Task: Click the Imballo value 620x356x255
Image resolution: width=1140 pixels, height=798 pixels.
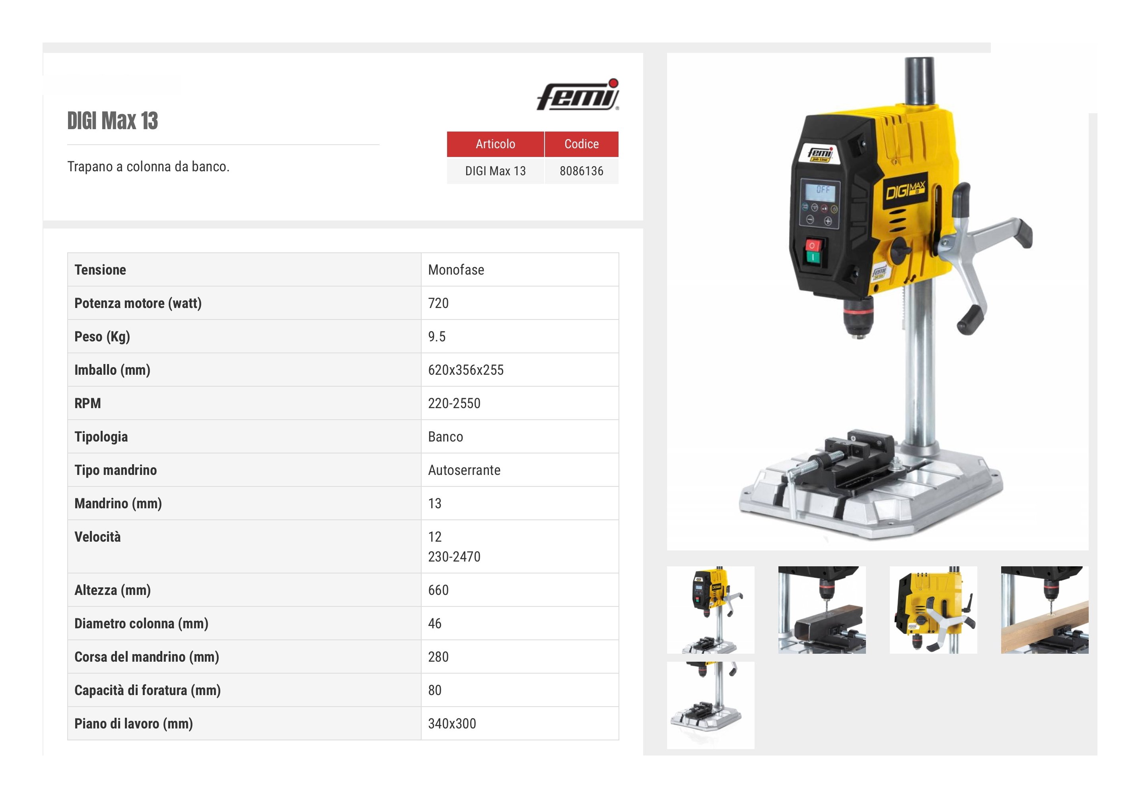Action: click(x=465, y=370)
